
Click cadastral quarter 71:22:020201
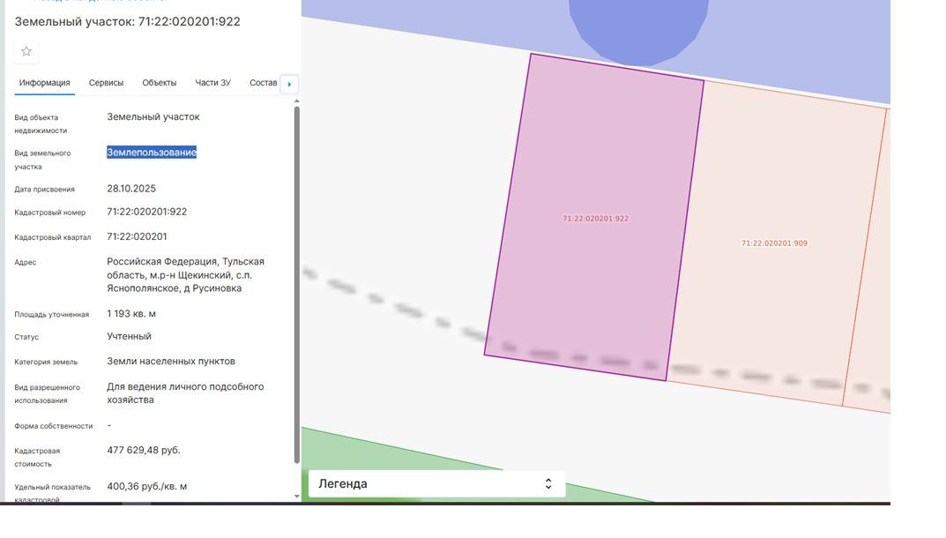click(137, 236)
